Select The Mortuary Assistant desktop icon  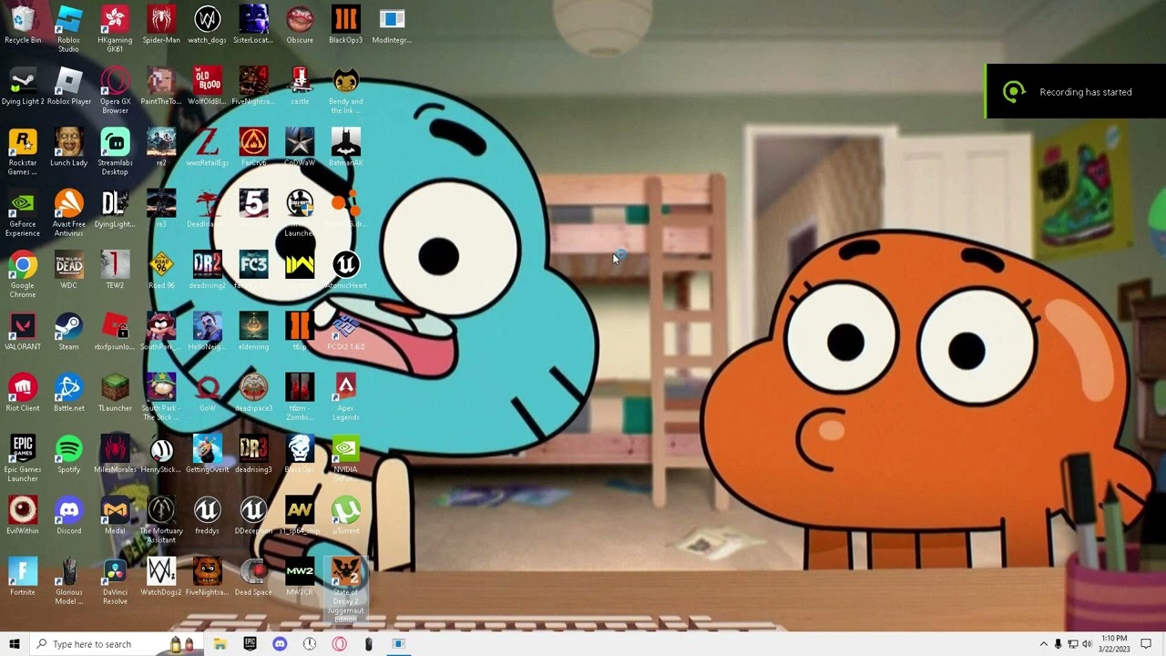161,519
